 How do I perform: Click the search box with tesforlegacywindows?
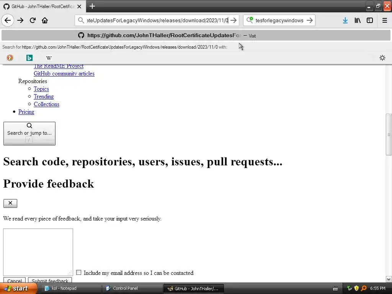(x=279, y=20)
